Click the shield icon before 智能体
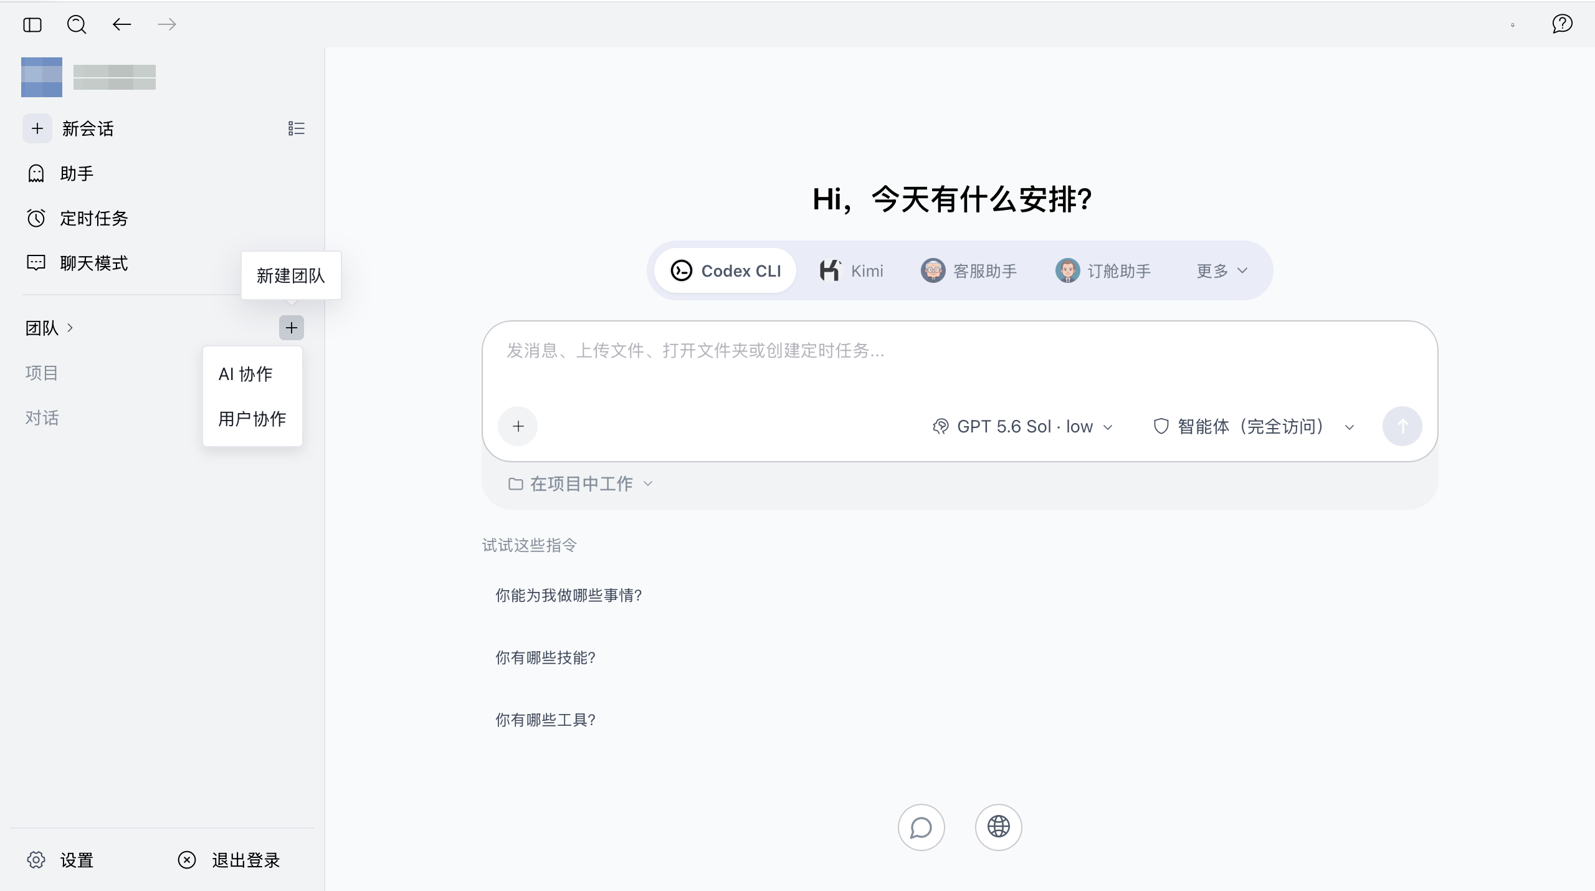Screen dimensions: 1595x891 click(x=1161, y=427)
